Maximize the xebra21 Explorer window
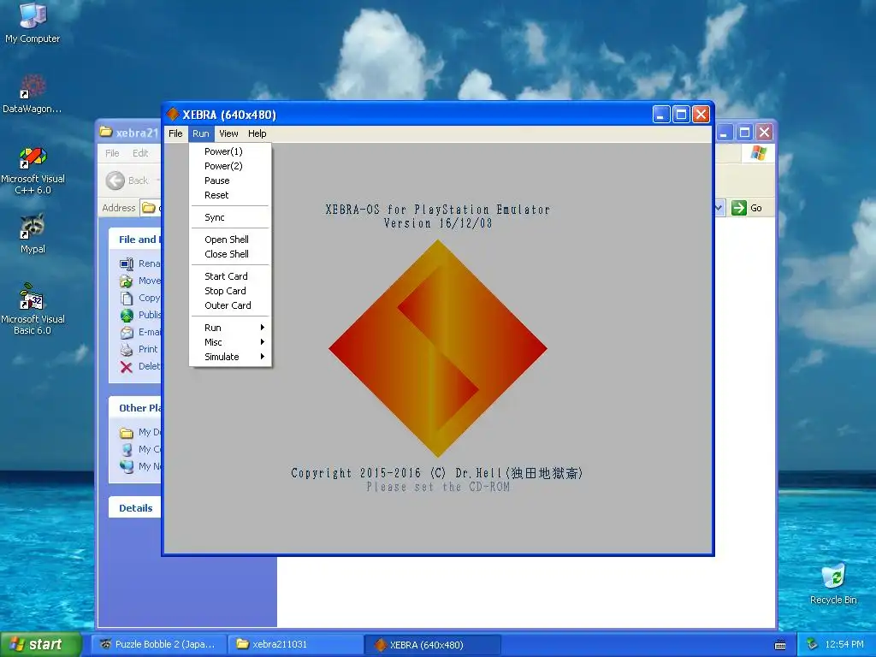Image resolution: width=876 pixels, height=657 pixels. [x=744, y=133]
